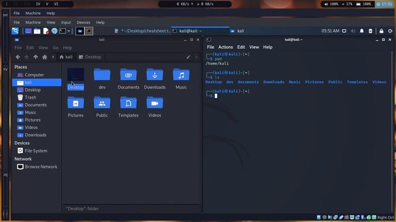
Task: Go to parent folder up arrow
Action: coord(36,57)
